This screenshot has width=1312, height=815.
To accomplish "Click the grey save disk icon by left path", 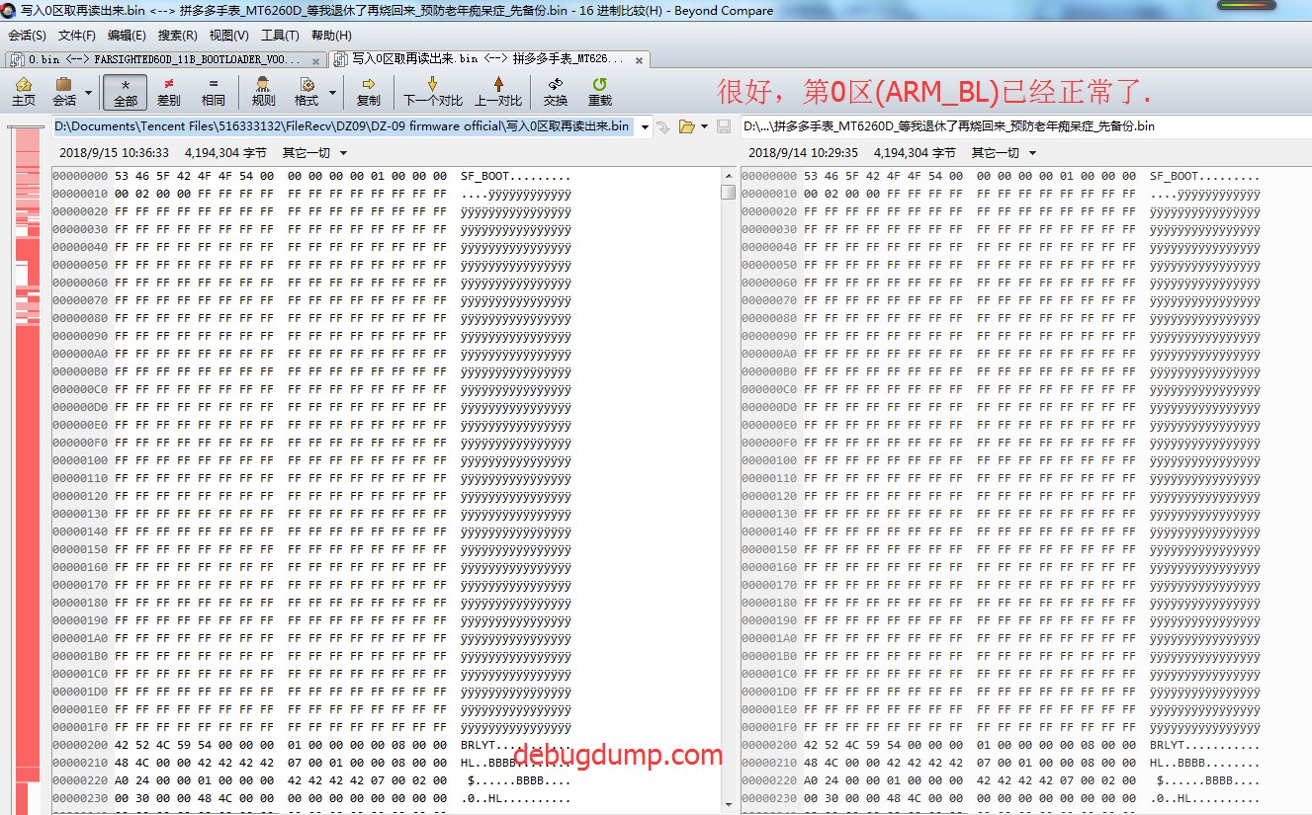I will (x=724, y=126).
